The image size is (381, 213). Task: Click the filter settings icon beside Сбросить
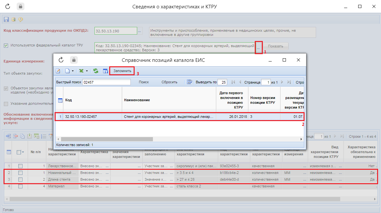pyautogui.click(x=190, y=82)
